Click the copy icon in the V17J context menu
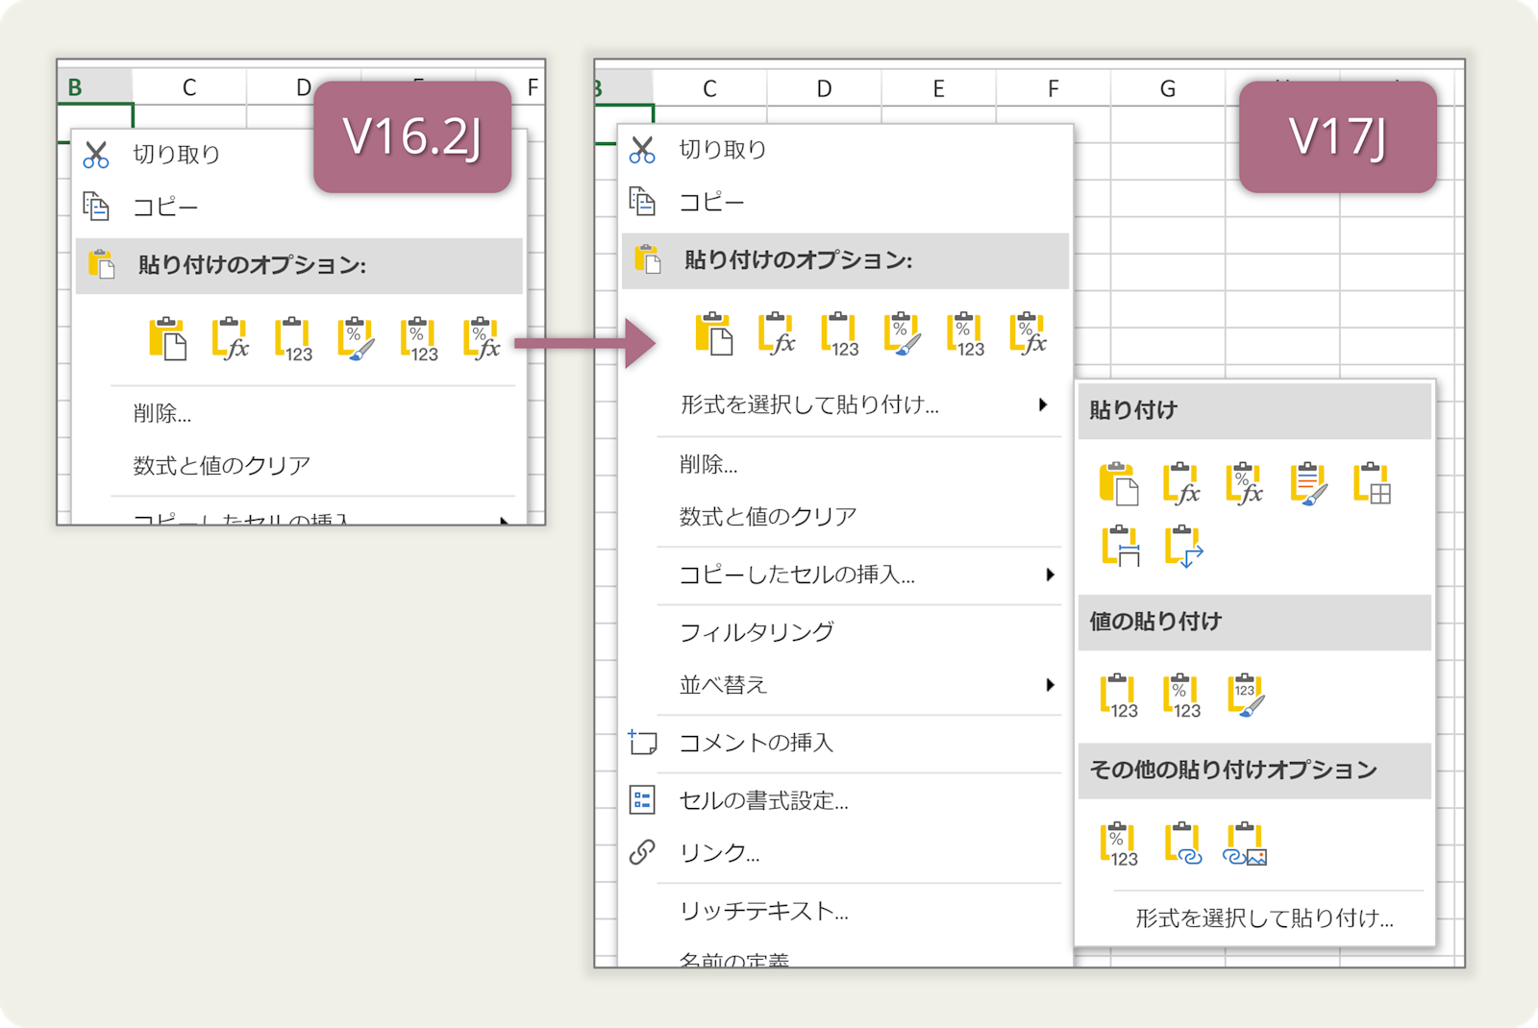1538x1028 pixels. point(642,201)
